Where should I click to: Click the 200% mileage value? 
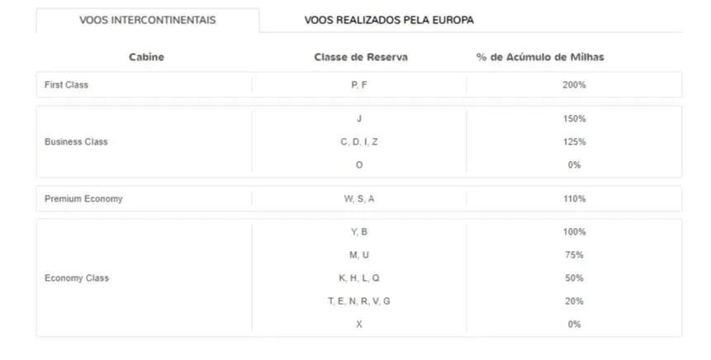[x=574, y=85]
